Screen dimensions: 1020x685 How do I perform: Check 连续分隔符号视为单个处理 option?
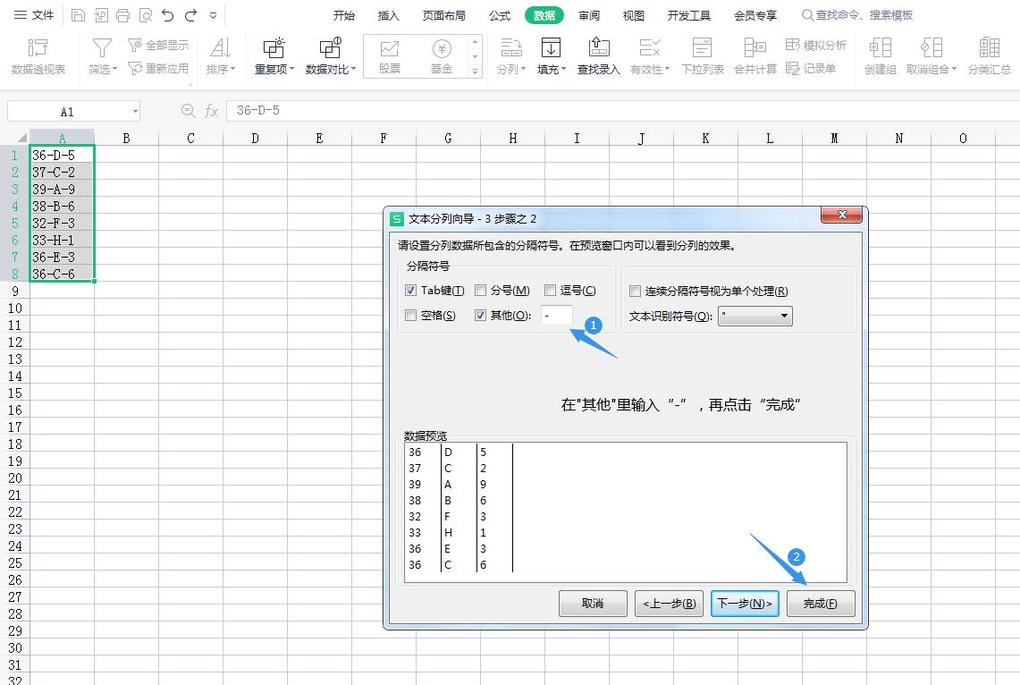(x=636, y=290)
